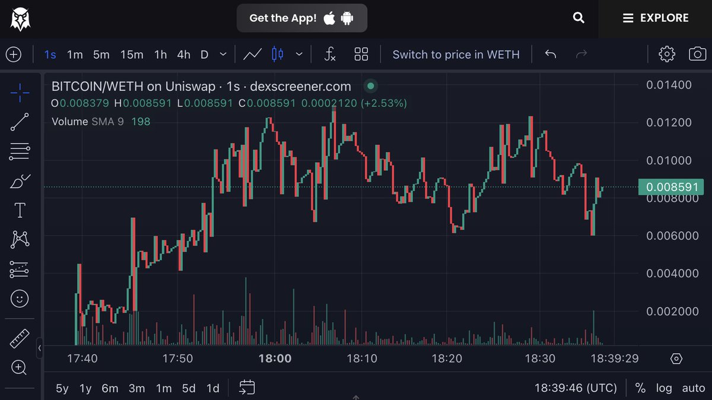Select the 1m timeframe in the top toolbar
The image size is (712, 400).
75,55
